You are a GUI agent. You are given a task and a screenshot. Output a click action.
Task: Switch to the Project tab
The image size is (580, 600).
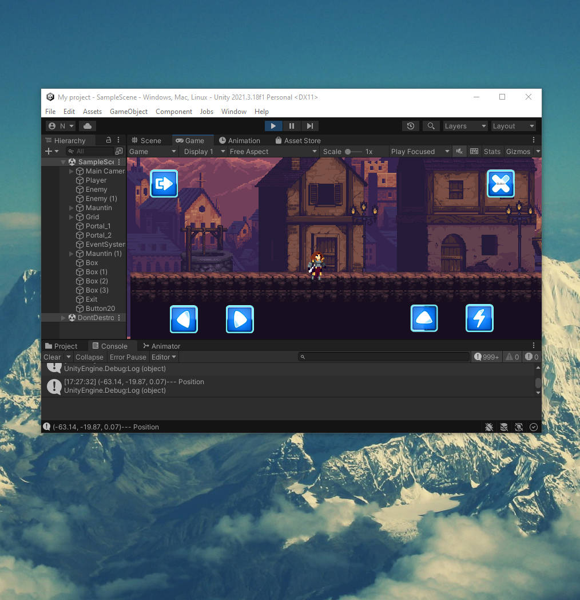coord(62,346)
